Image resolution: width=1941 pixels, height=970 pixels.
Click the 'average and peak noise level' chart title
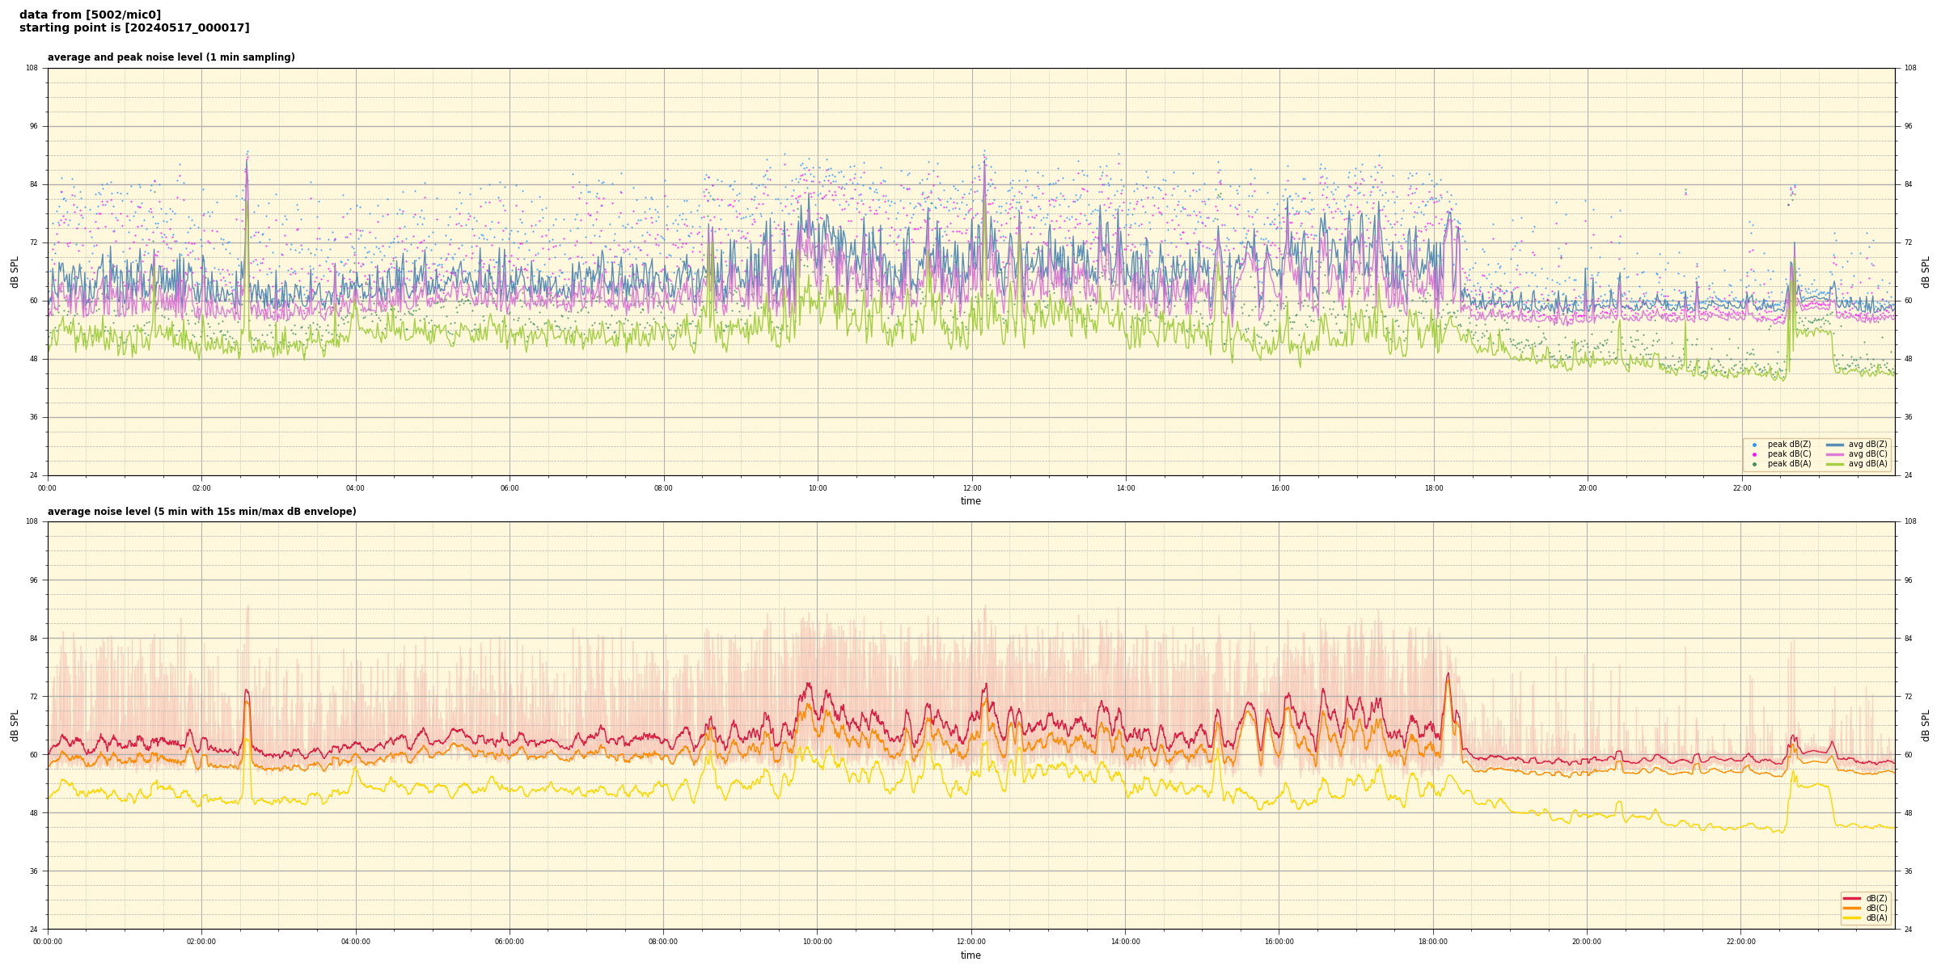coord(171,57)
